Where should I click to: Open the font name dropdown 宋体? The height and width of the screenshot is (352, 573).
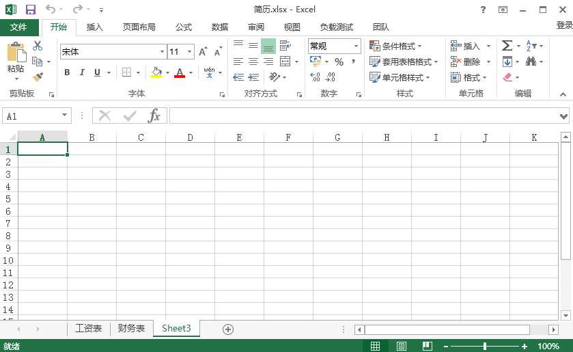162,51
